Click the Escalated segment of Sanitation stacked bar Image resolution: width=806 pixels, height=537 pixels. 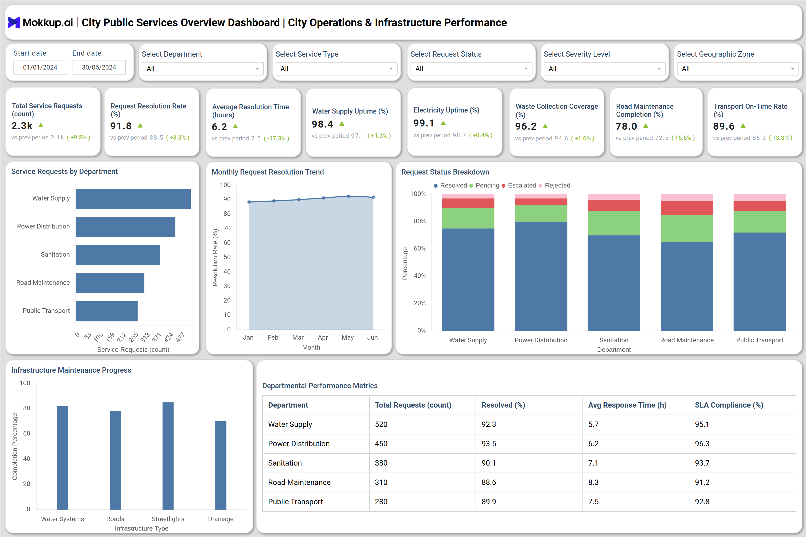[x=614, y=205]
